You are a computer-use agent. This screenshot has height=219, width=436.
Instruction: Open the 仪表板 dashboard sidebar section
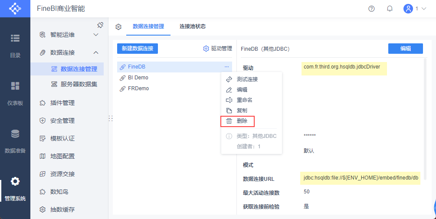pyautogui.click(x=15, y=93)
